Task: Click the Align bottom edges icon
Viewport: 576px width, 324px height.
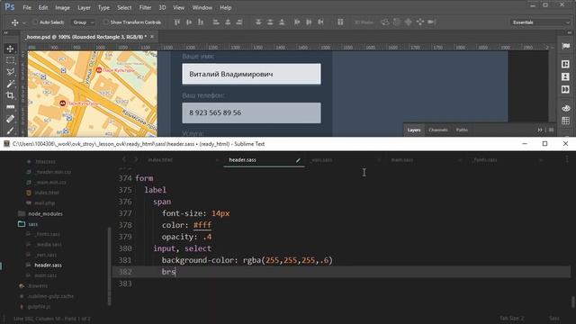Action: pyautogui.click(x=201, y=22)
